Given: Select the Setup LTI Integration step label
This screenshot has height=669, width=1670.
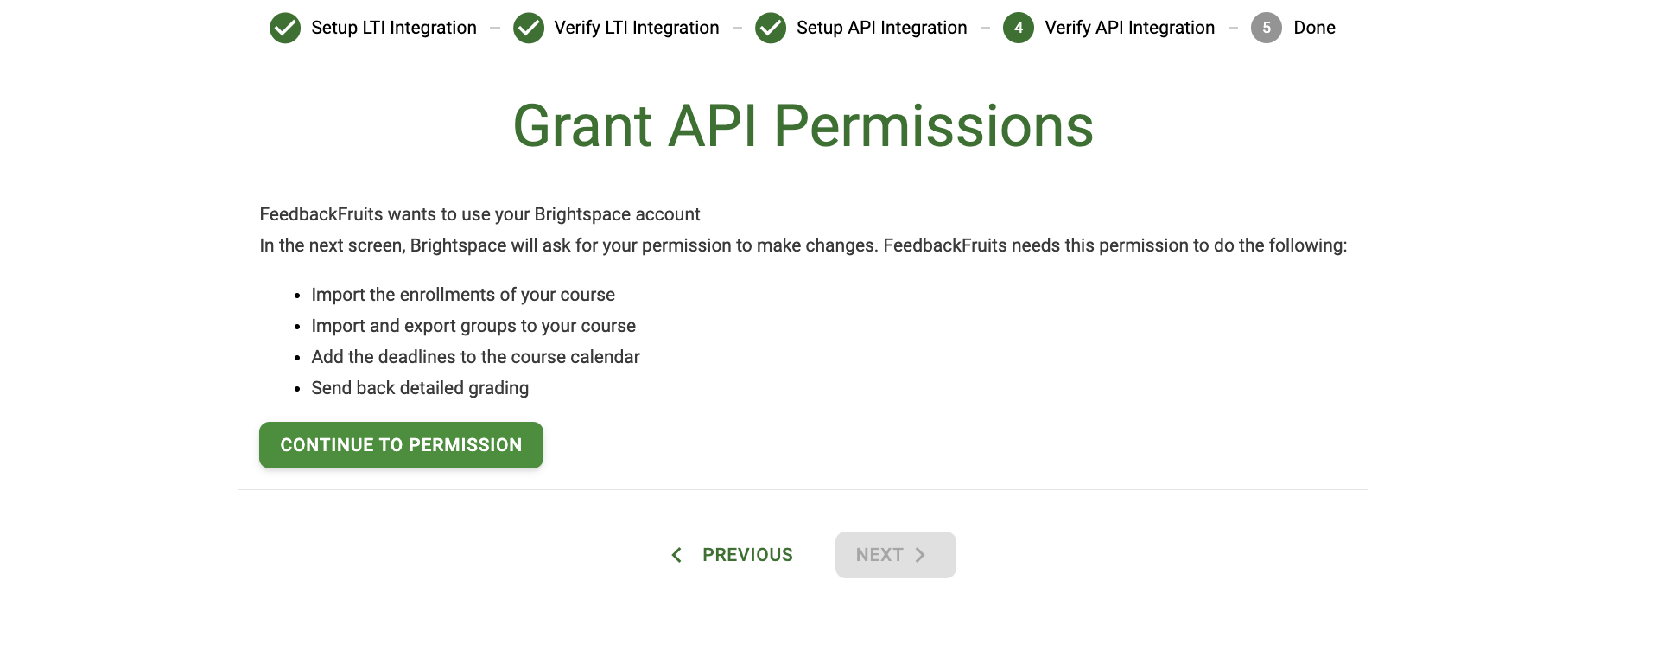Looking at the screenshot, I should [394, 28].
